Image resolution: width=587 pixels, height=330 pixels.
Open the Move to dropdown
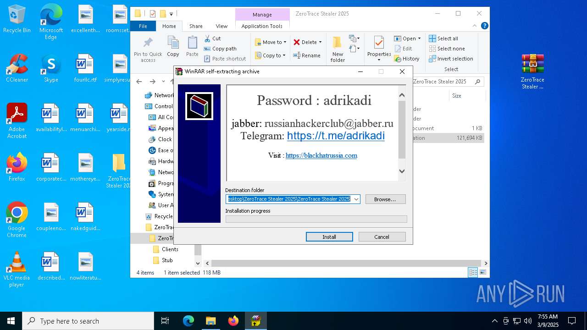[x=271, y=42]
